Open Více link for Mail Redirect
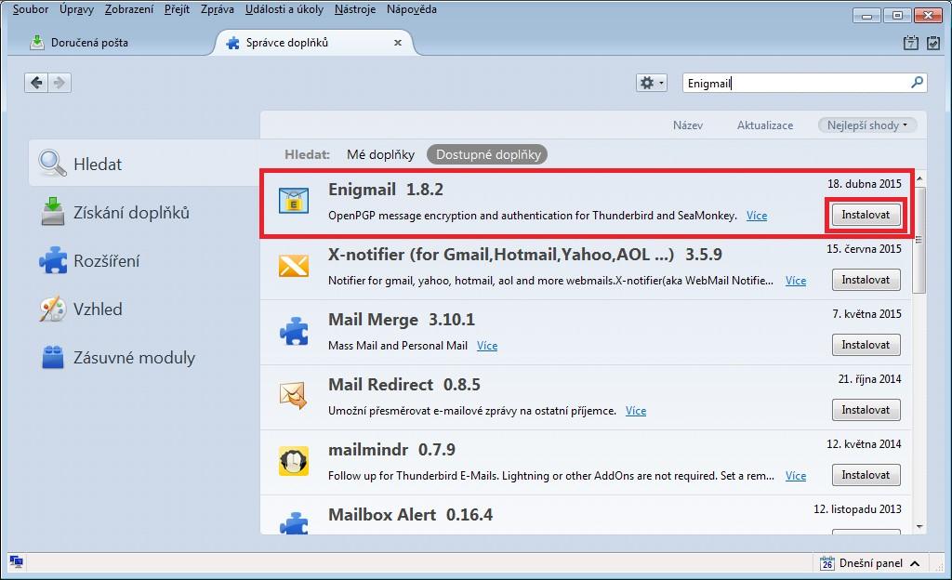Viewport: 952px width, 580px height. tap(636, 411)
